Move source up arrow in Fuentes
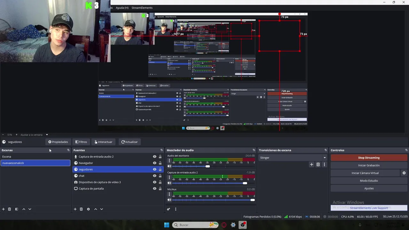 [x=95, y=209]
